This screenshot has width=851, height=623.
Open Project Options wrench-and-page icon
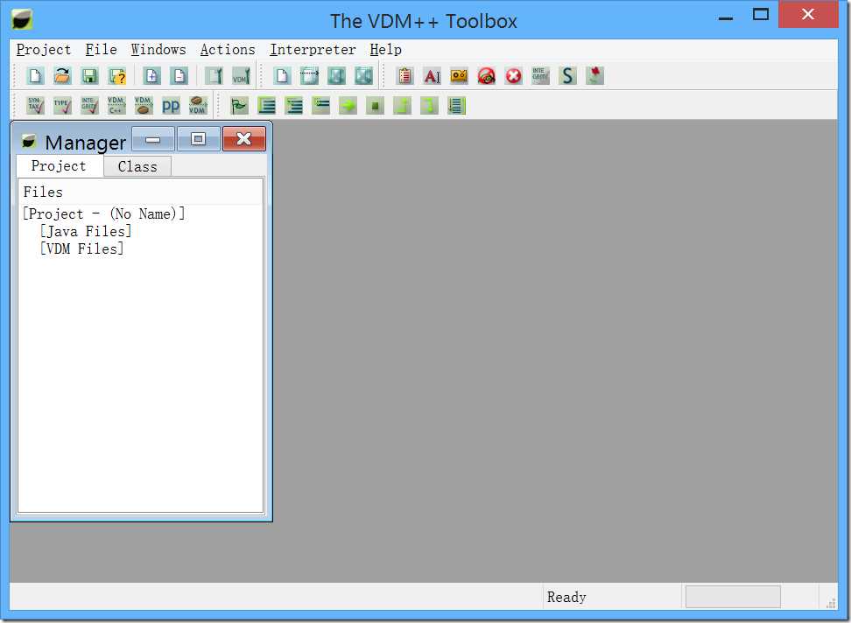pyautogui.click(x=214, y=76)
